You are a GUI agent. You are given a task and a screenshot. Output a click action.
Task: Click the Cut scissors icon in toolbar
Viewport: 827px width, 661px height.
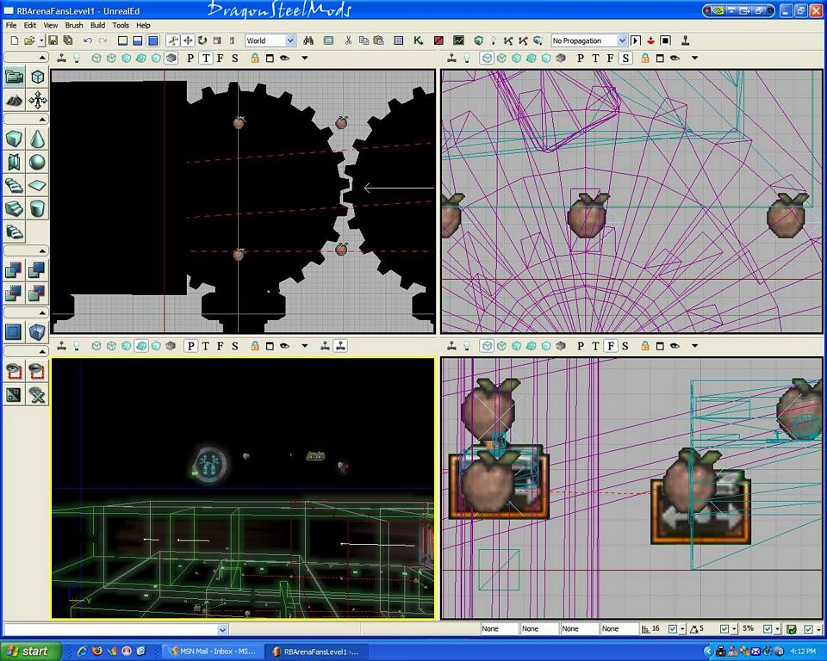pos(348,40)
